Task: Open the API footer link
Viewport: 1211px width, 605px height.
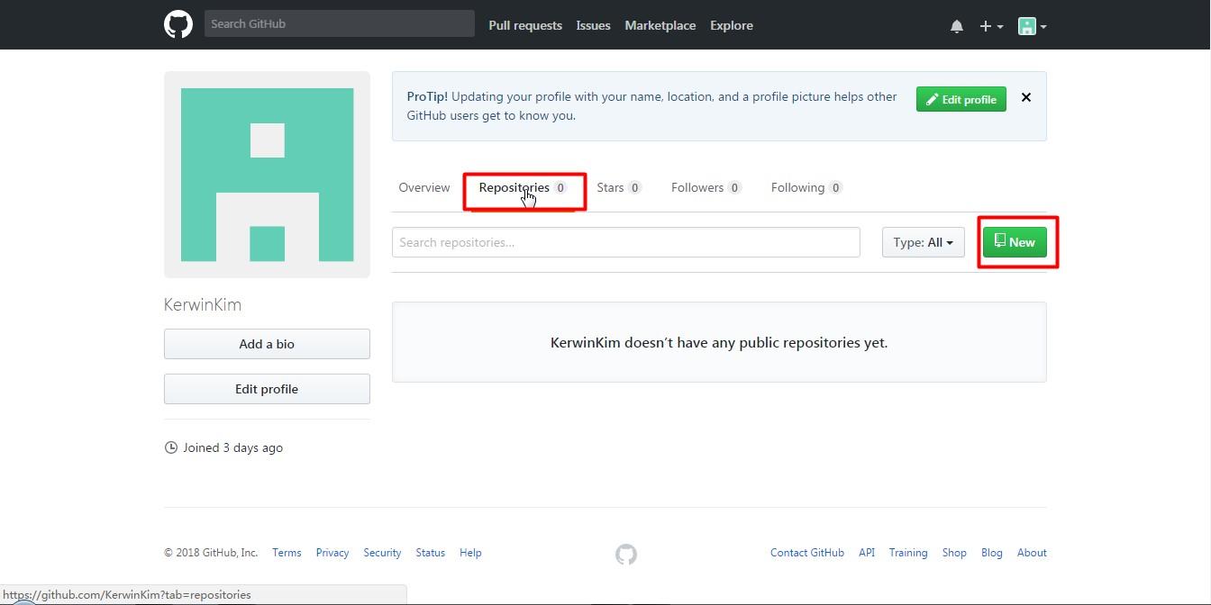Action: click(x=867, y=553)
